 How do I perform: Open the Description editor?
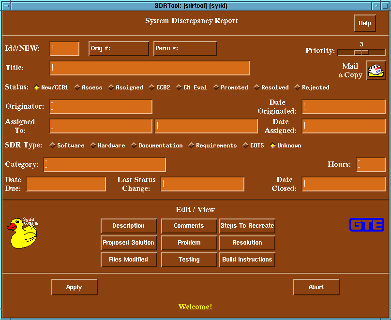point(128,226)
